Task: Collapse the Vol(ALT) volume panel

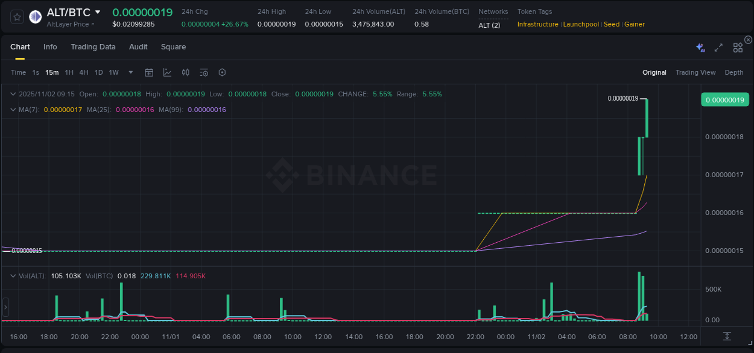Action: [x=12, y=276]
